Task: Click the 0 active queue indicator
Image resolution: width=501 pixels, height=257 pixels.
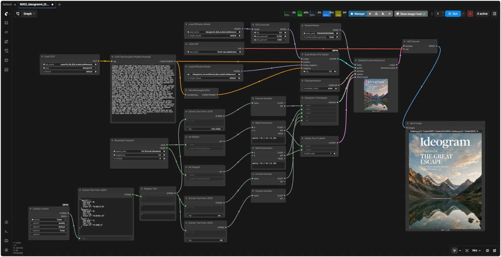Action: click(482, 14)
